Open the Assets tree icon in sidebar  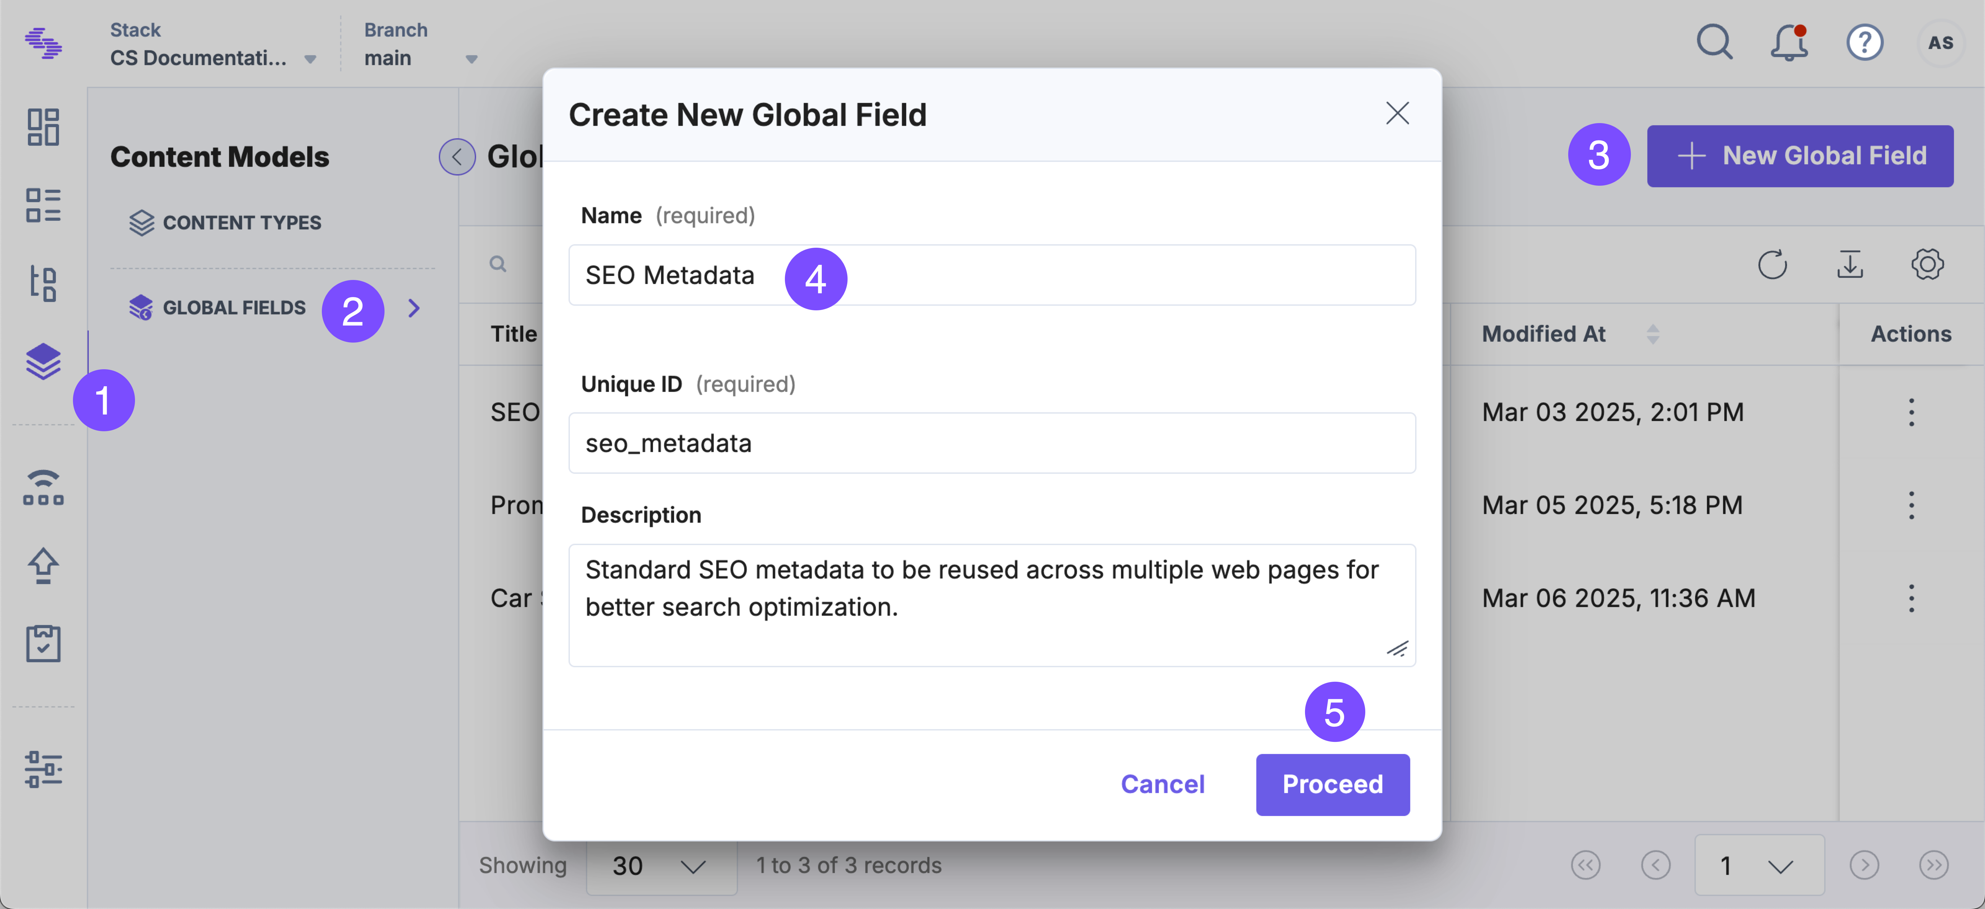pyautogui.click(x=43, y=283)
